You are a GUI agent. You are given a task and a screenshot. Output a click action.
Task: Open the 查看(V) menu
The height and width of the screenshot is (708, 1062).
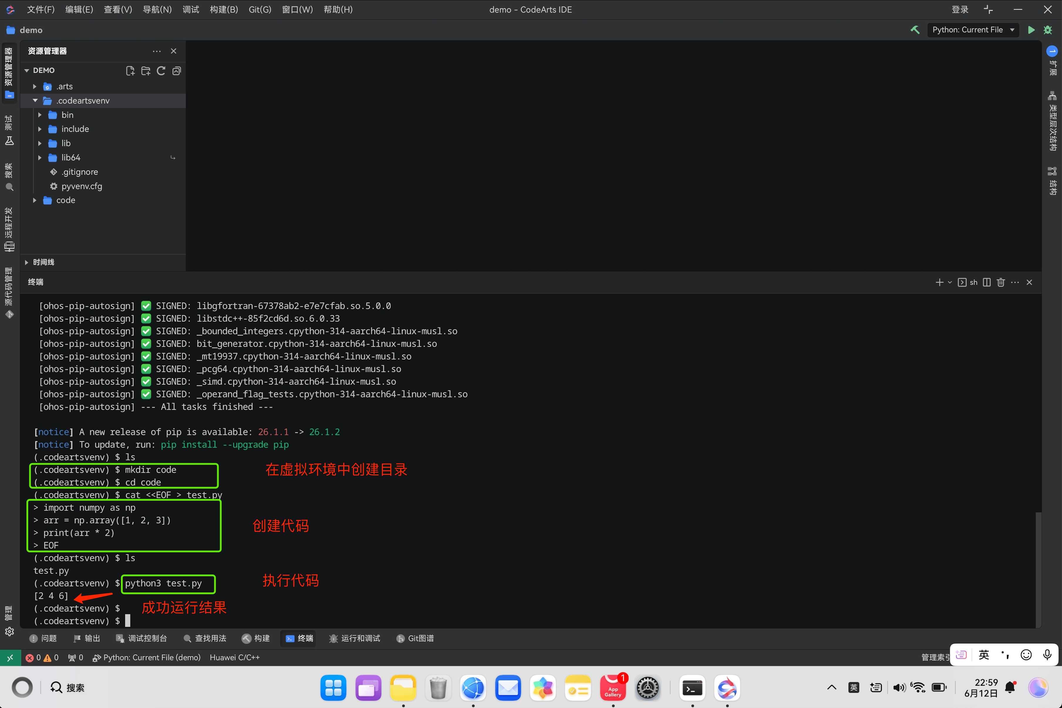118,9
